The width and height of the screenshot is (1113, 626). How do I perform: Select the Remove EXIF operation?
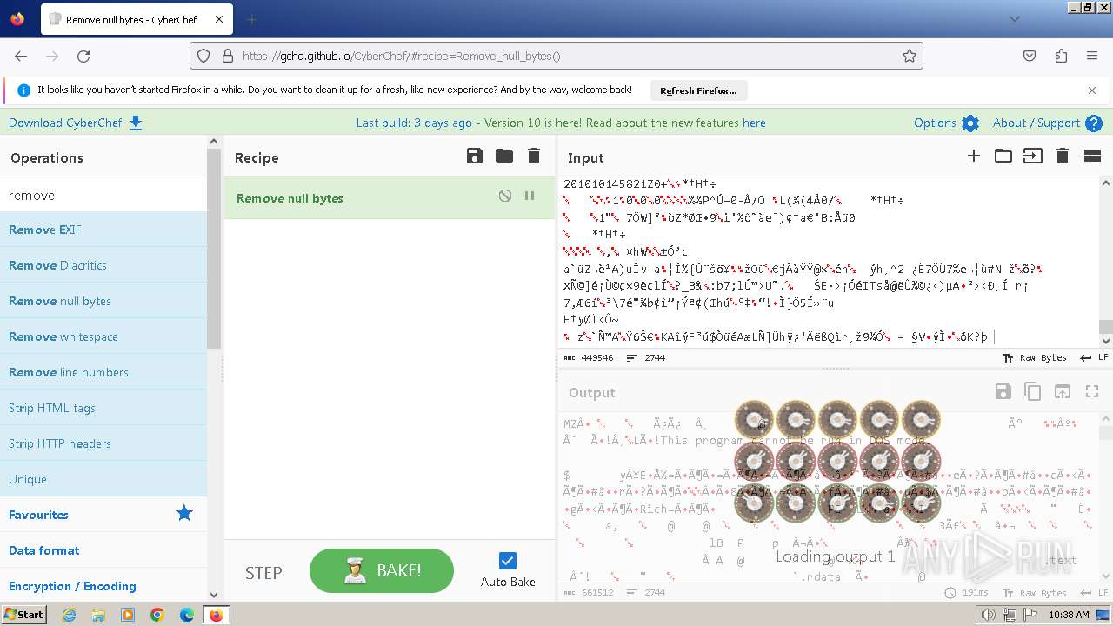(x=103, y=230)
